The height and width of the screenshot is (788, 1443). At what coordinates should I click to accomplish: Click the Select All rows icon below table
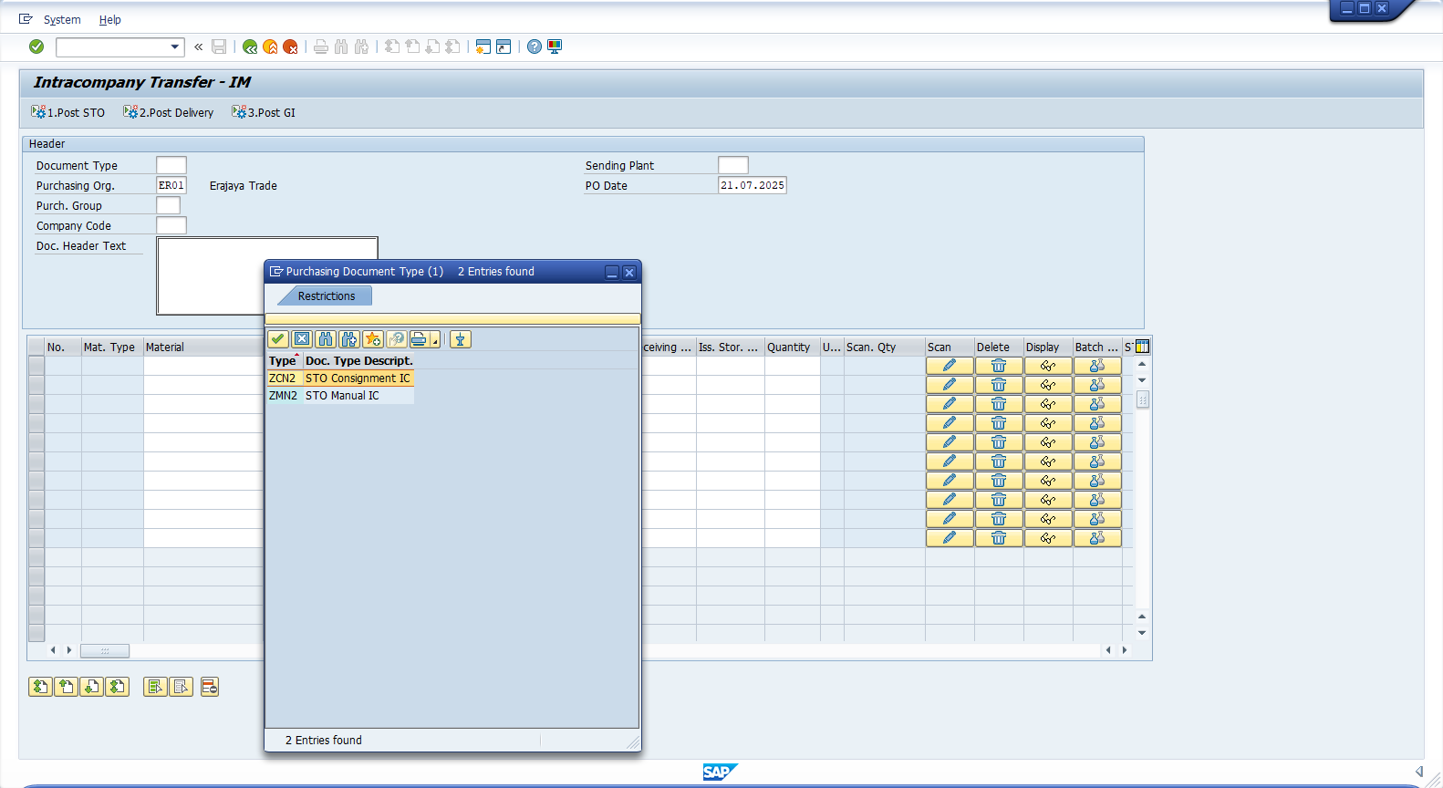(x=155, y=687)
